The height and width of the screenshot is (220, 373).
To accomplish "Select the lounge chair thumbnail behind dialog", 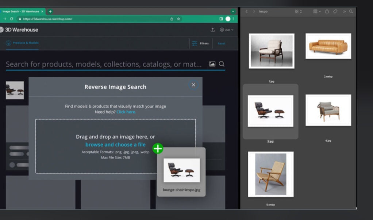I will (15, 90).
